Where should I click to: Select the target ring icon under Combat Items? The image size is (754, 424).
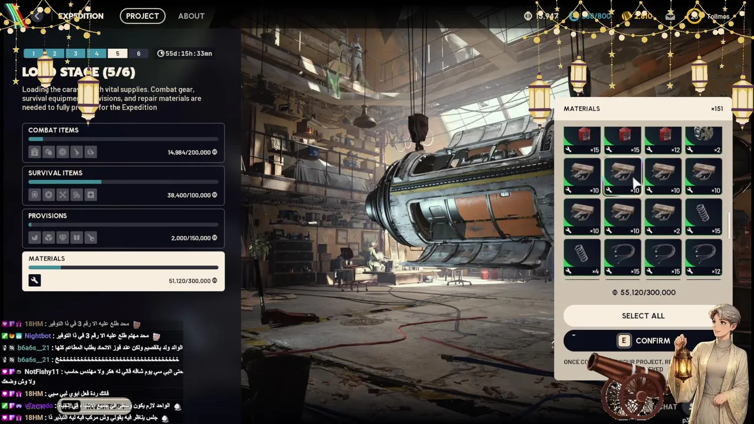[x=62, y=152]
